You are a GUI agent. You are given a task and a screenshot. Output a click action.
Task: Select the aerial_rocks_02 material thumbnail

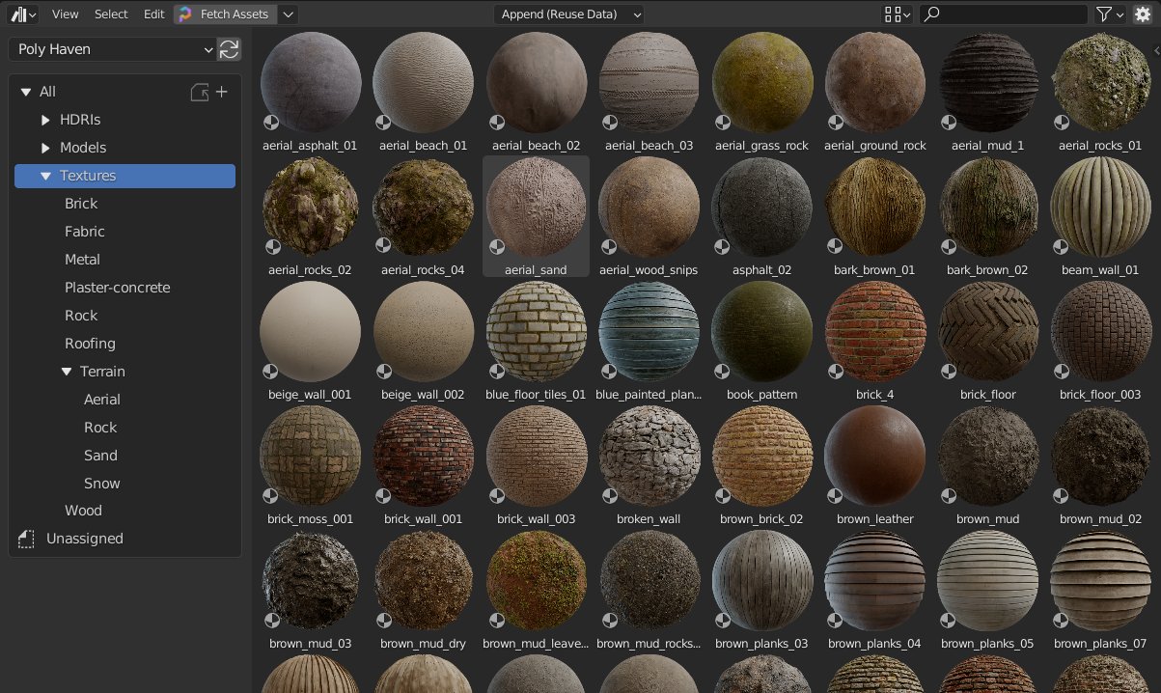click(311, 206)
